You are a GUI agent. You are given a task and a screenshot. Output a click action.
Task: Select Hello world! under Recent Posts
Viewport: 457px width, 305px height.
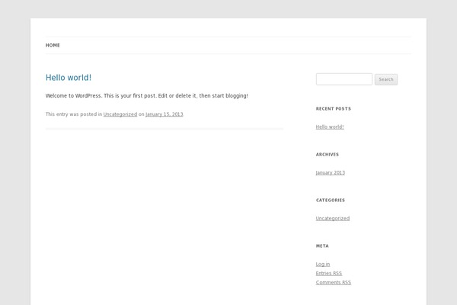[330, 127]
